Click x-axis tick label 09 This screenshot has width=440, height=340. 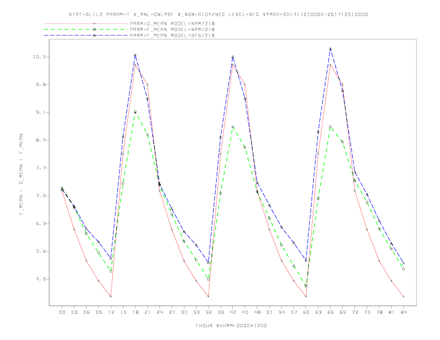click(x=98, y=312)
